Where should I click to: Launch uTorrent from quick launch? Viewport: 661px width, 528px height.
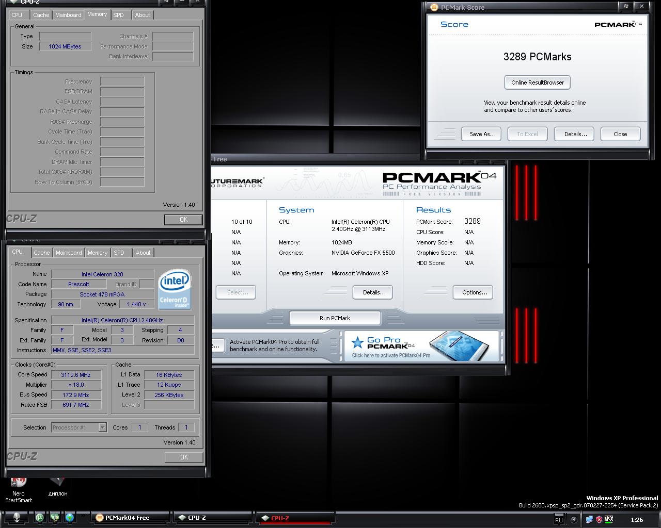pyautogui.click(x=40, y=518)
